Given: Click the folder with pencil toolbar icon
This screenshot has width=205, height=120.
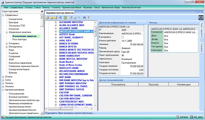Looking at the screenshot, I should point(56,18).
